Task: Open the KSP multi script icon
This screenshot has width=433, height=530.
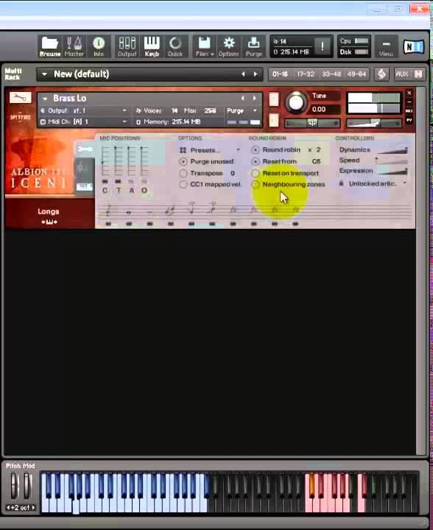Action: (381, 74)
